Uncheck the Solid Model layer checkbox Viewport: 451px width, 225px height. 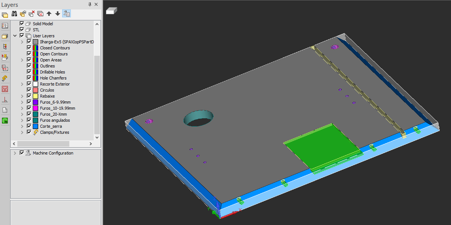(x=22, y=24)
